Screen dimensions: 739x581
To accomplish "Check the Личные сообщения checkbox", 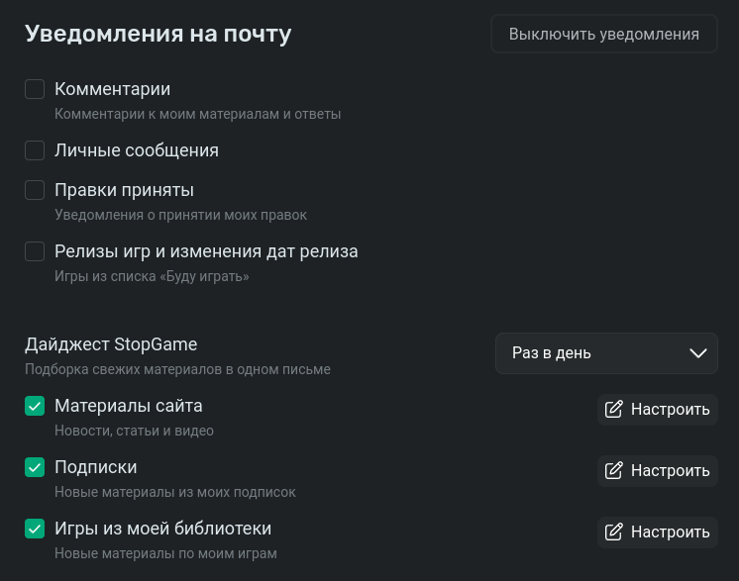I will click(35, 150).
